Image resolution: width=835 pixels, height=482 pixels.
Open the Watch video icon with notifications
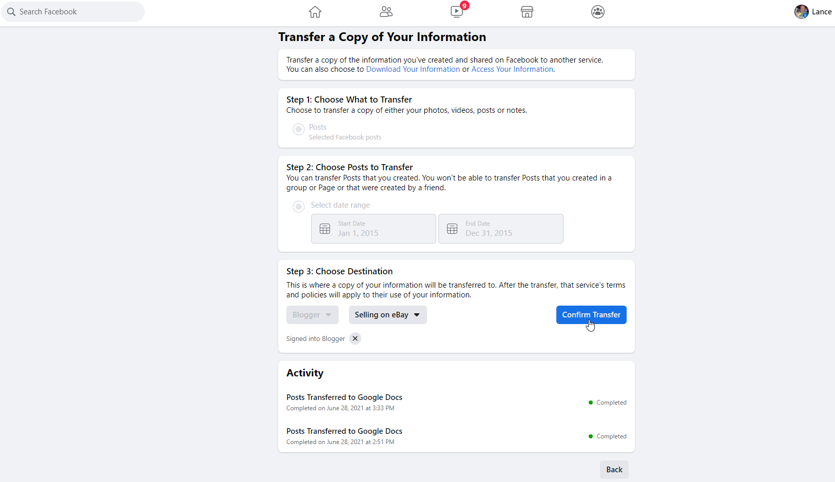(x=457, y=12)
